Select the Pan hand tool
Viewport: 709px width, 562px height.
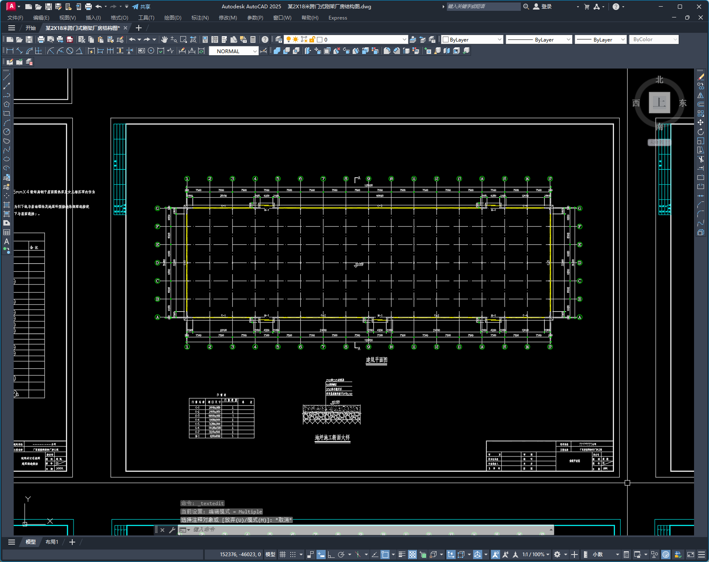tap(164, 39)
